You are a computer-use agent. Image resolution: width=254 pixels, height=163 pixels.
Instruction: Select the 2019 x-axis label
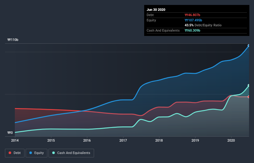pyautogui.click(x=195, y=140)
